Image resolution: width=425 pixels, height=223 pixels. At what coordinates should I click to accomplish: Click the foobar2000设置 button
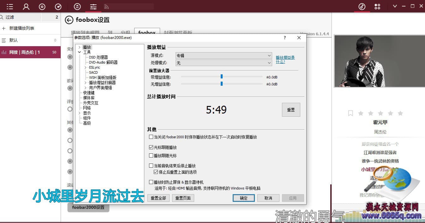point(88,208)
